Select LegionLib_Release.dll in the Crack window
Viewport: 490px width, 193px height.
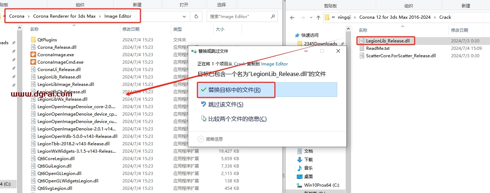388,41
